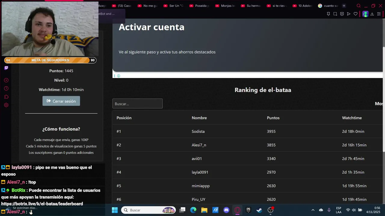This screenshot has width=385, height=216.
Task: Switch to '(13) Caso' YouTube tab
Action: click(122, 6)
